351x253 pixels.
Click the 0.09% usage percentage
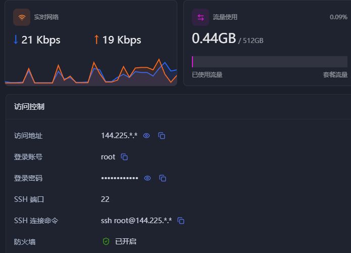click(x=338, y=17)
